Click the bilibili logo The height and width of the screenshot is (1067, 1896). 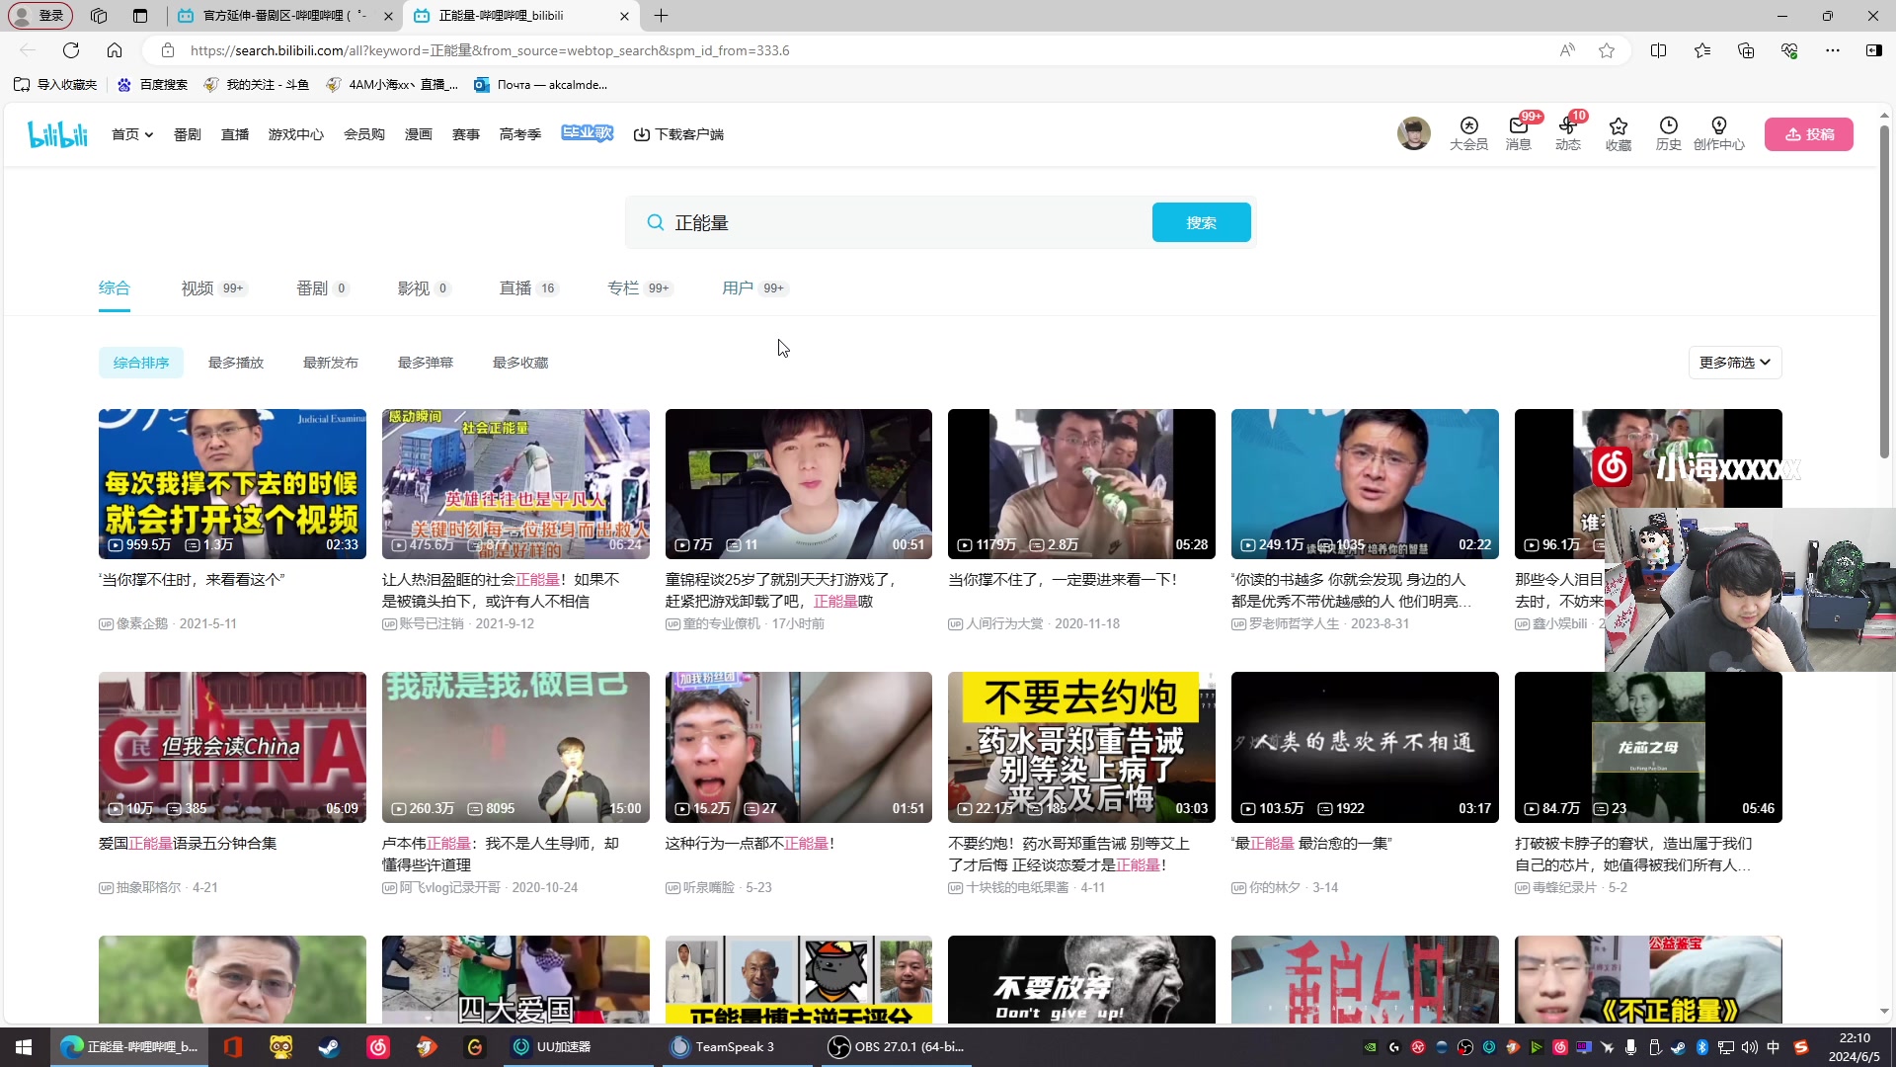pos(57,134)
